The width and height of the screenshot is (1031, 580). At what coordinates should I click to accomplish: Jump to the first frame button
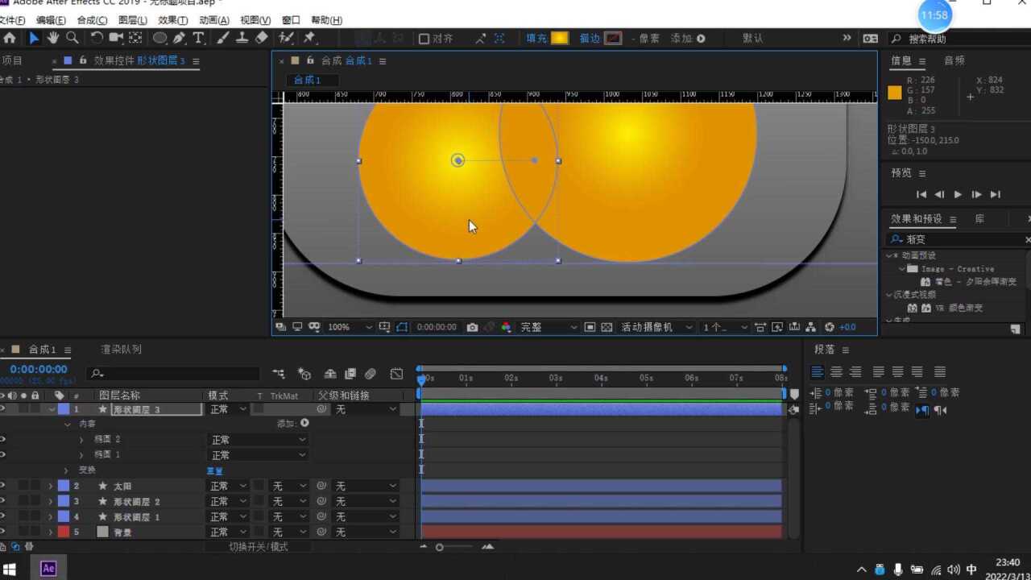point(921,194)
